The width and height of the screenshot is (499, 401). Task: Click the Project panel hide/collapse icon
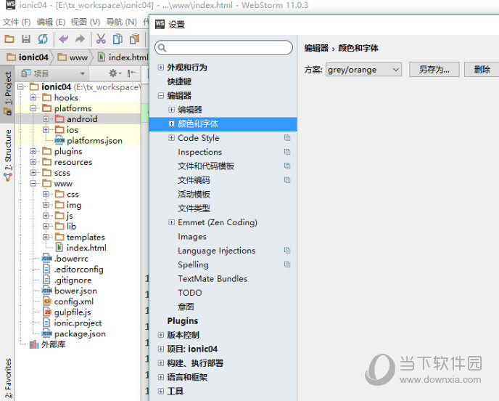coord(131,73)
